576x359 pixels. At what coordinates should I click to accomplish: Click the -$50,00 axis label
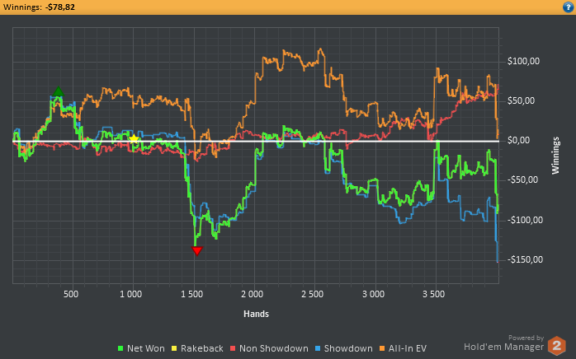522,180
